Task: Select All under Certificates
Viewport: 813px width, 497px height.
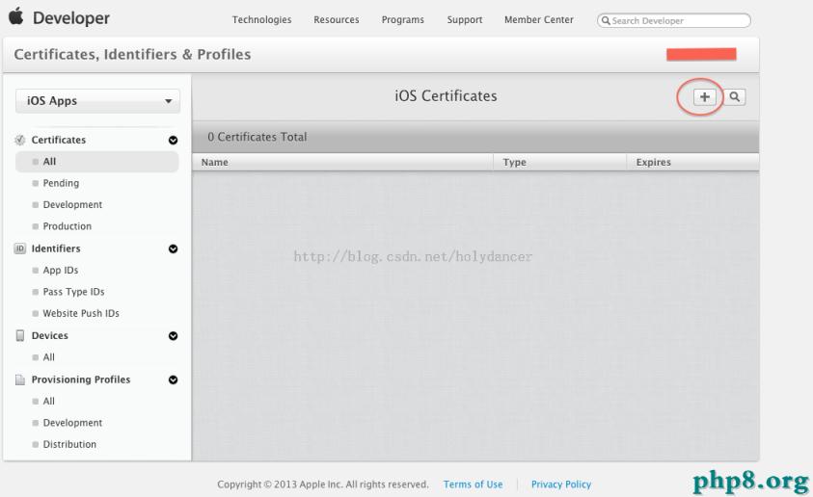Action: coord(97,162)
